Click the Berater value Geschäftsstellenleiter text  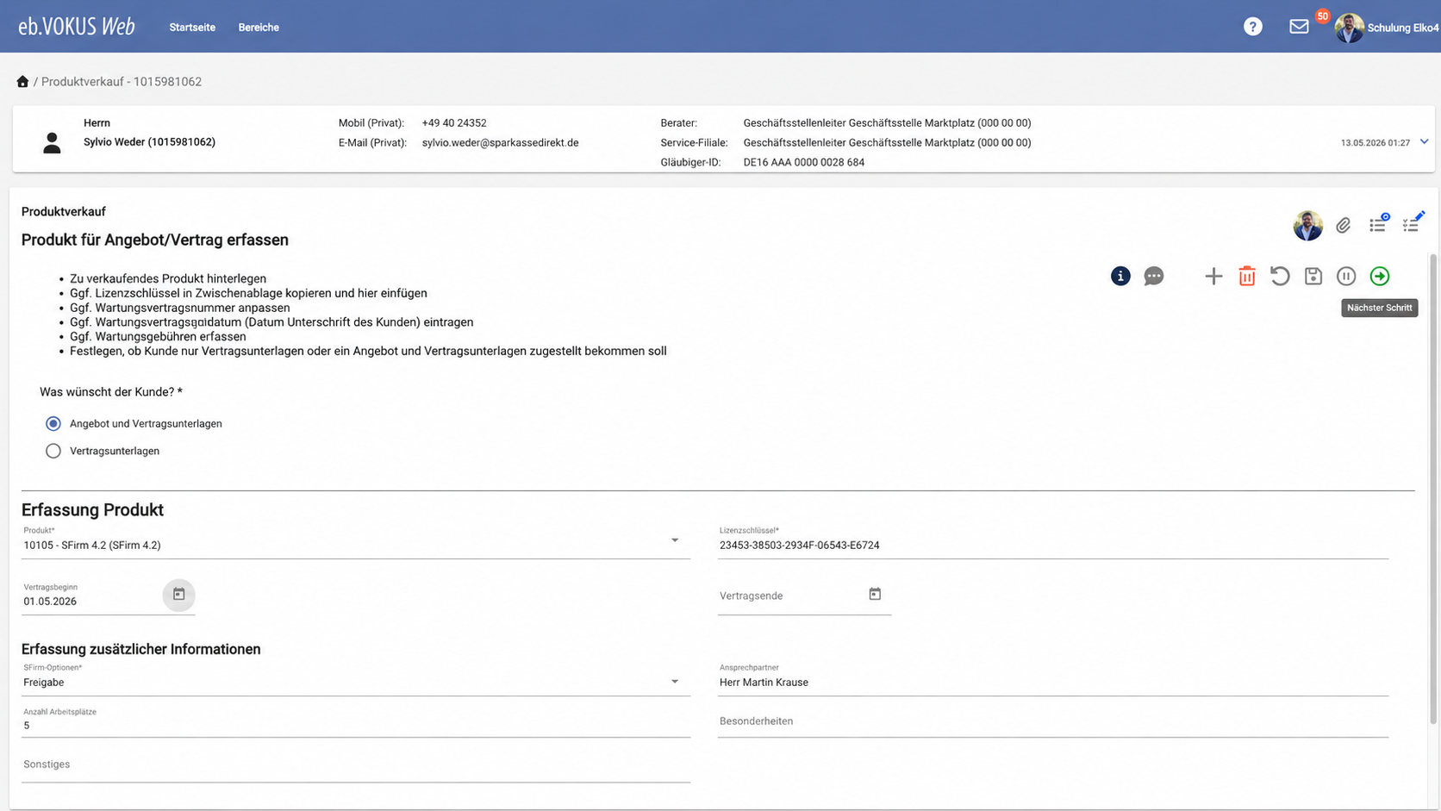[887, 123]
